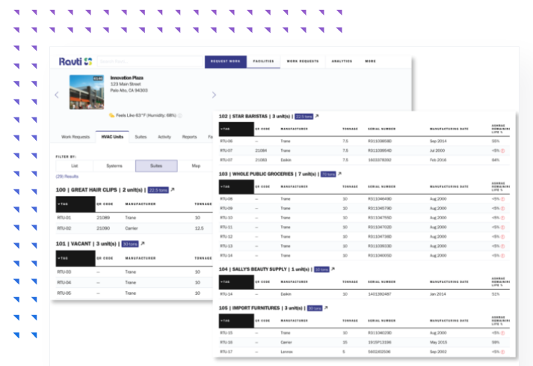Click QR code 21084 in Star Baristas

(261, 150)
